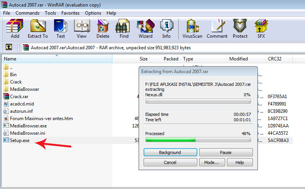Sort by the Type column header
This screenshot has width=305, height=189.
(204, 59)
